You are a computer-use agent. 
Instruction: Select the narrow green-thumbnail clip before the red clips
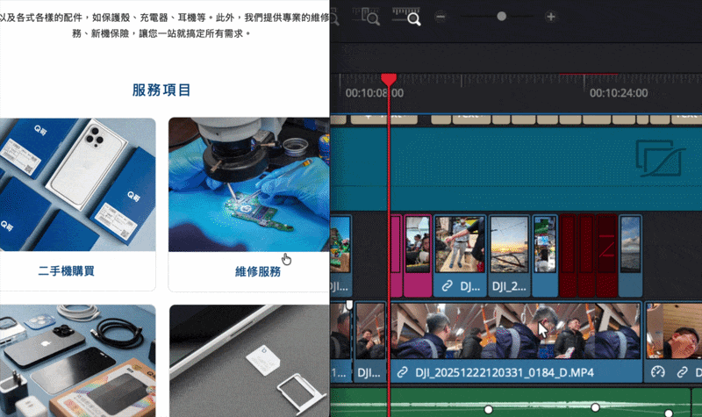coord(545,255)
